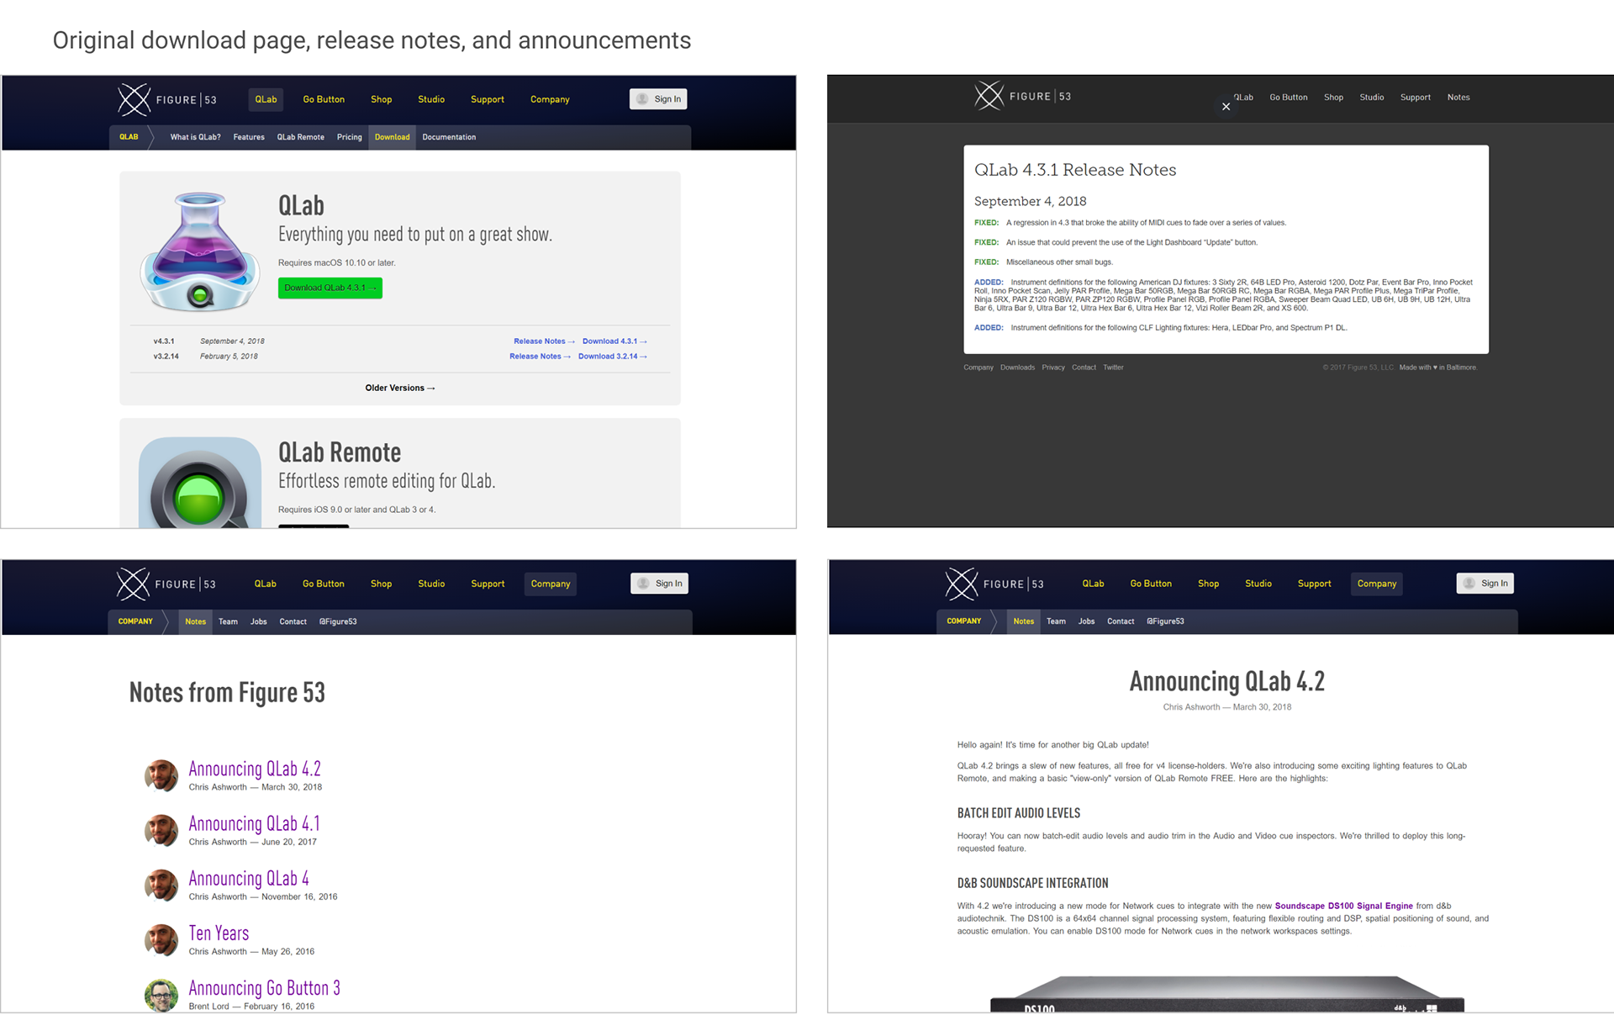Click Downloads footer link under release notes
The height and width of the screenshot is (1015, 1614).
[1017, 367]
